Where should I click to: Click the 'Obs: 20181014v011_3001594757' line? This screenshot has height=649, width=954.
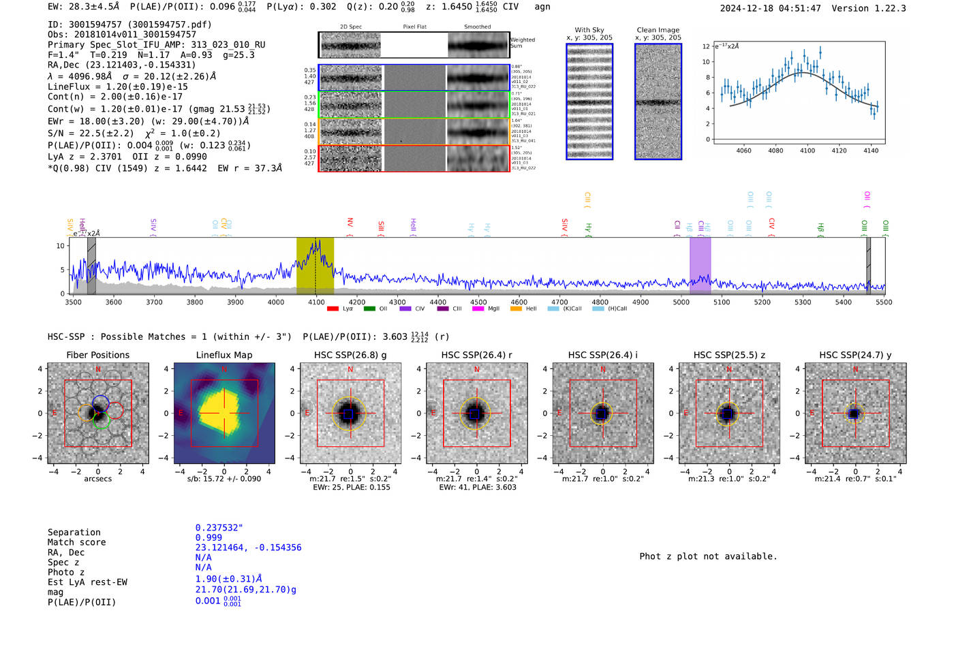coord(122,35)
